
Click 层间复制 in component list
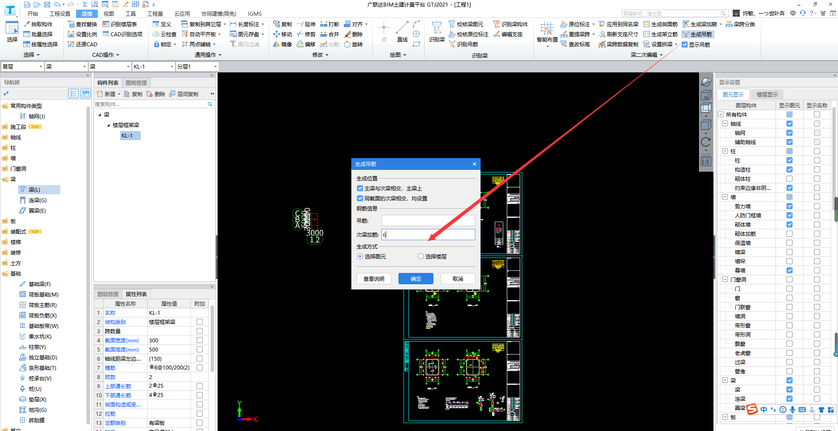tap(184, 94)
